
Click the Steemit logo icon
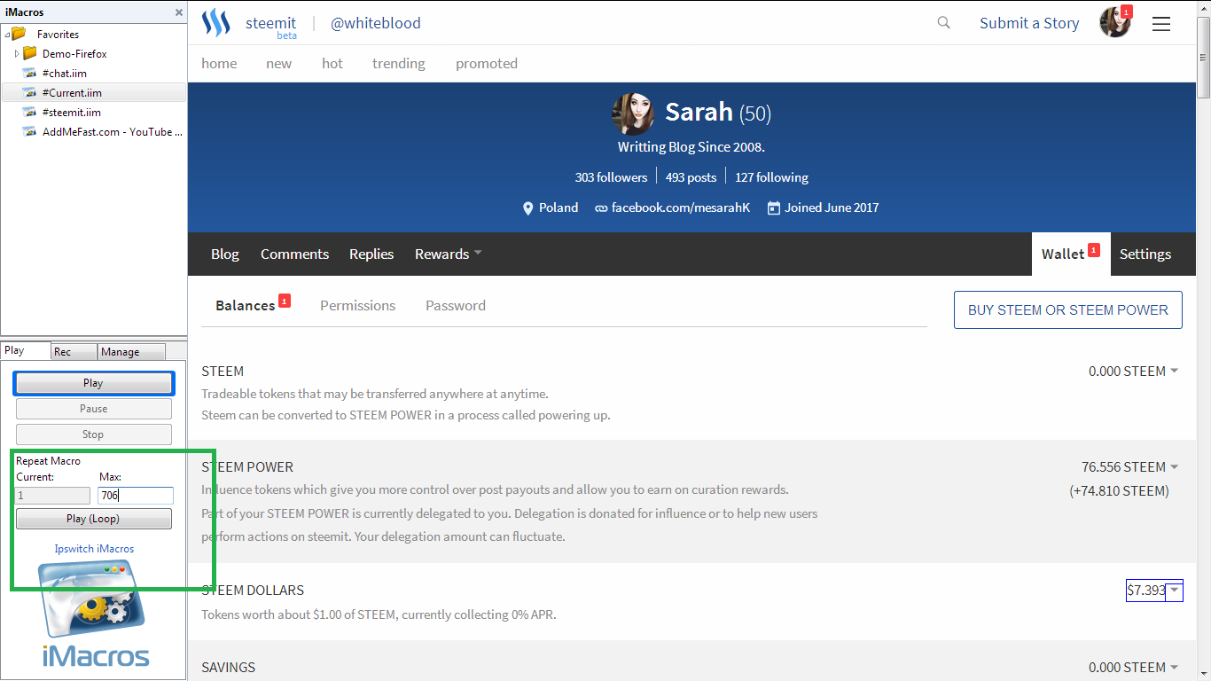(216, 23)
